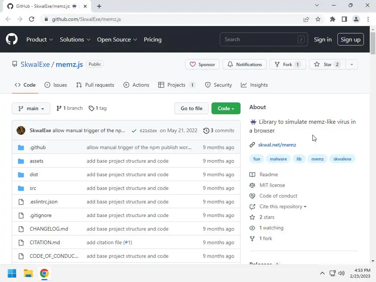Click the share page icon in address bar

click(306, 19)
